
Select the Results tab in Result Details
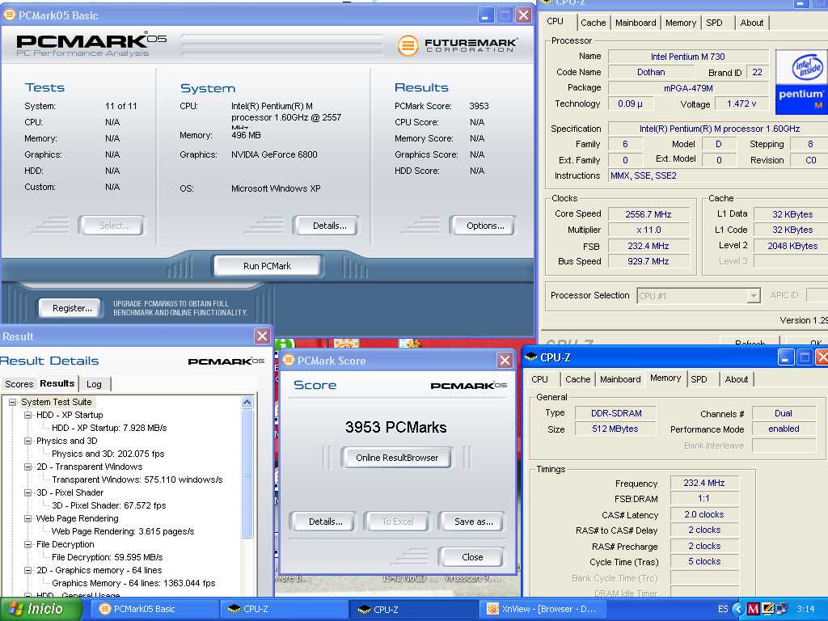[57, 383]
